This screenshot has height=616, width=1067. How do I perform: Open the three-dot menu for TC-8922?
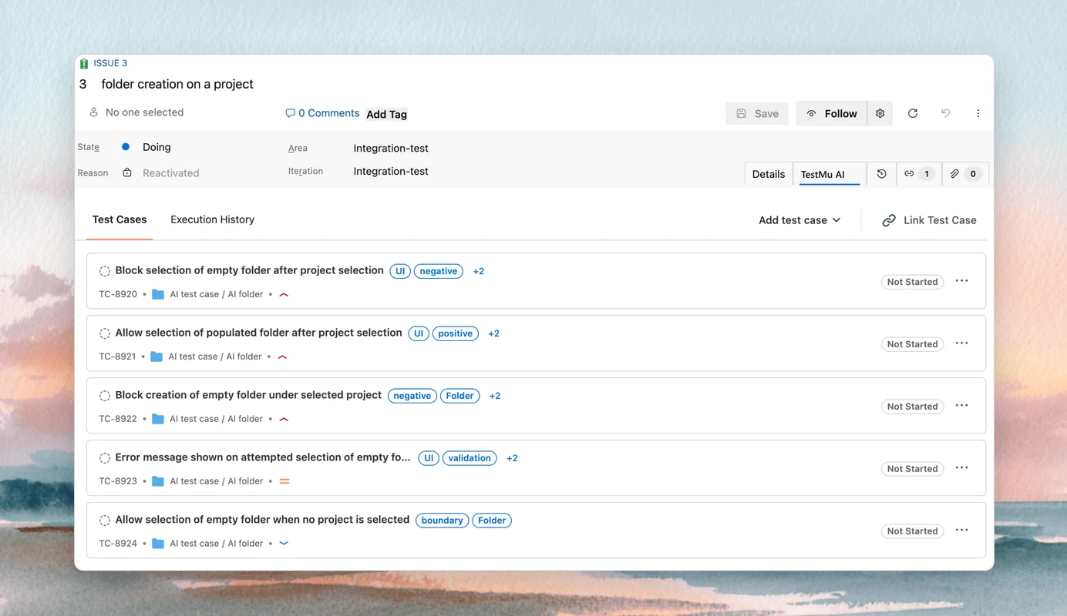click(961, 406)
